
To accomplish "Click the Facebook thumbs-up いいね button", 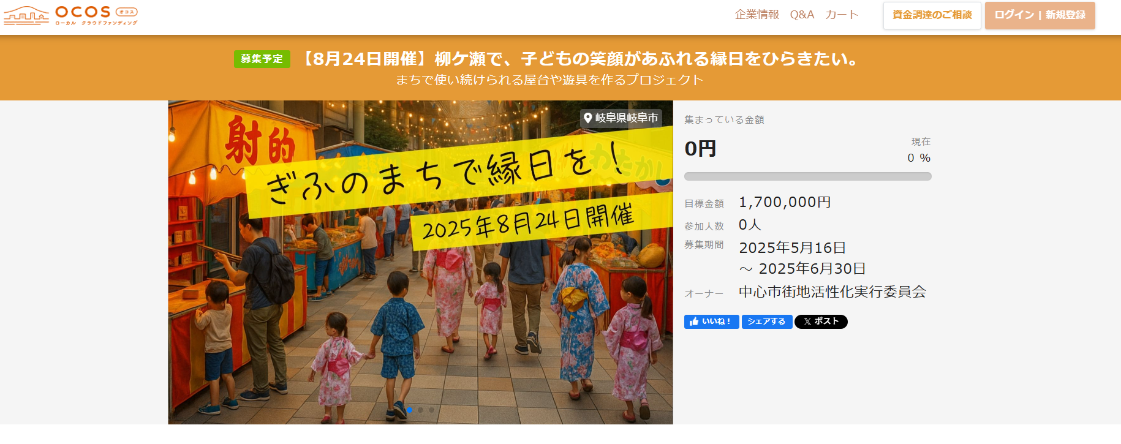I will tap(711, 322).
